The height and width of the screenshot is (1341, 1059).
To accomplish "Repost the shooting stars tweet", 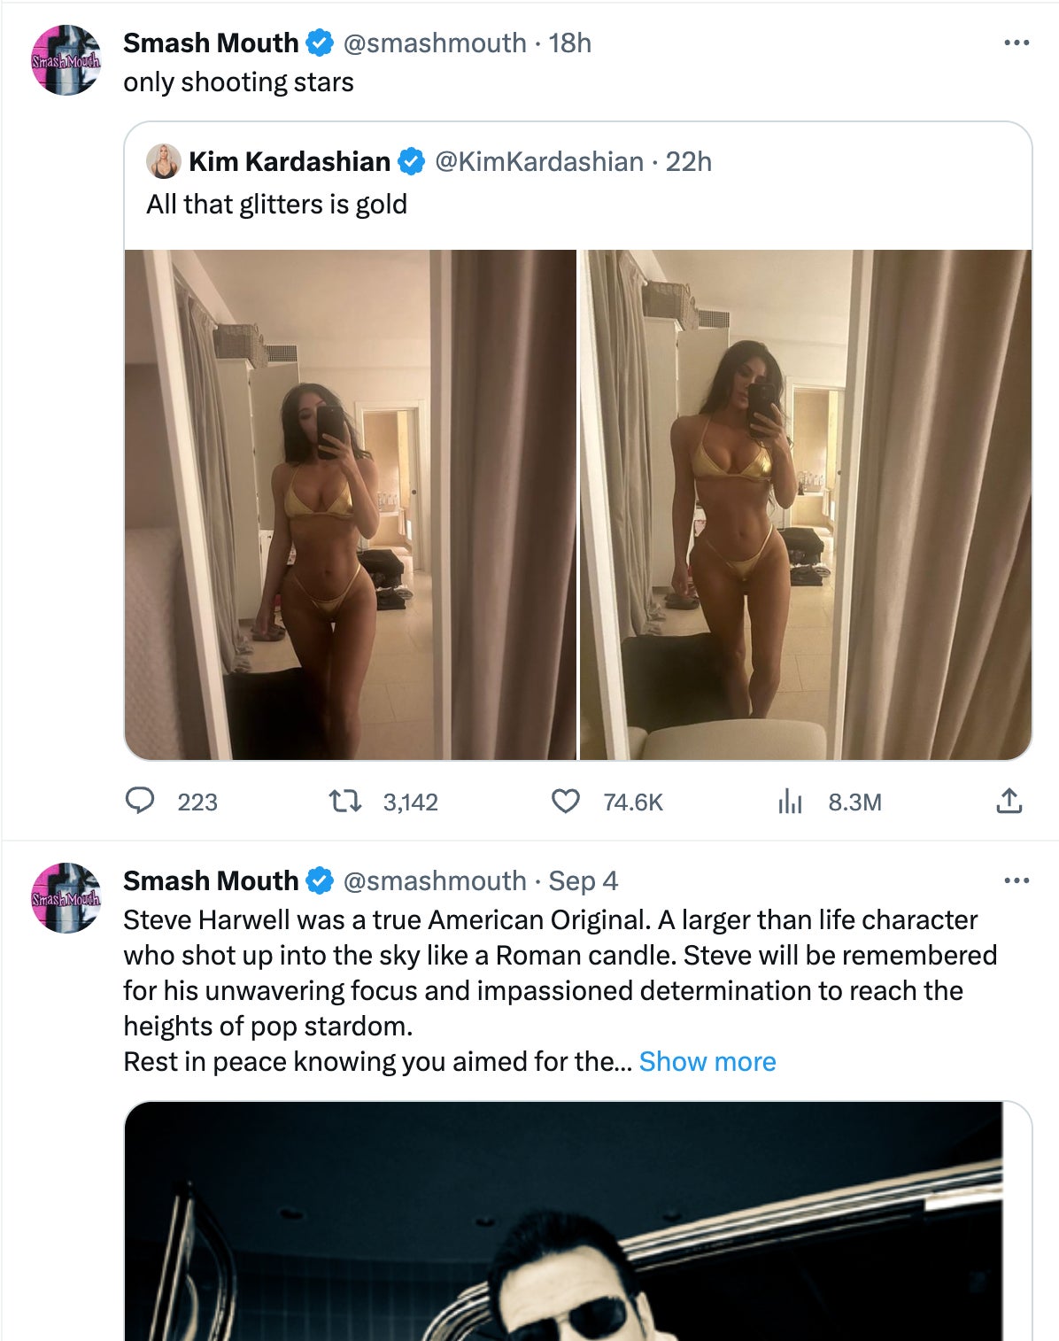I will click(x=345, y=802).
